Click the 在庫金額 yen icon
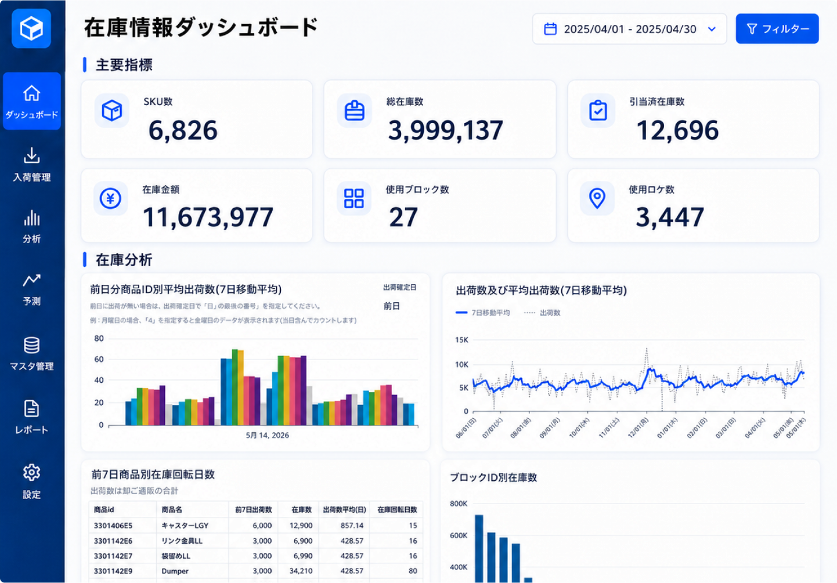Viewport: 837px width, 583px height. point(110,198)
